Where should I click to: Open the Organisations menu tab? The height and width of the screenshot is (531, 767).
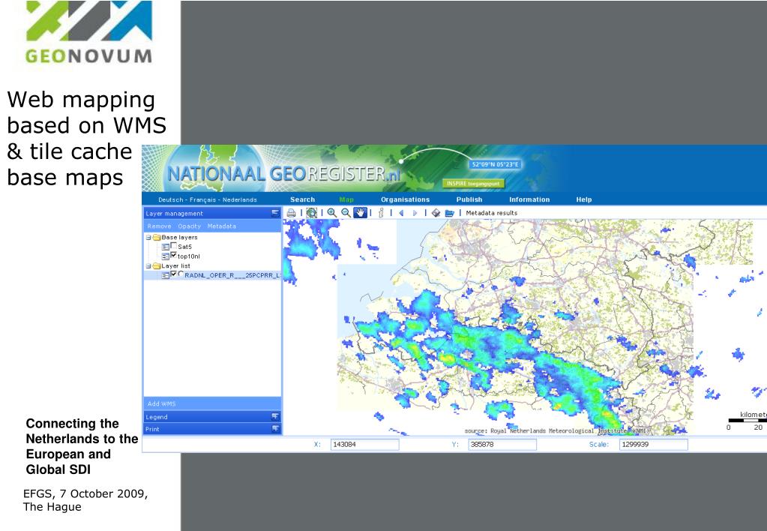point(405,199)
